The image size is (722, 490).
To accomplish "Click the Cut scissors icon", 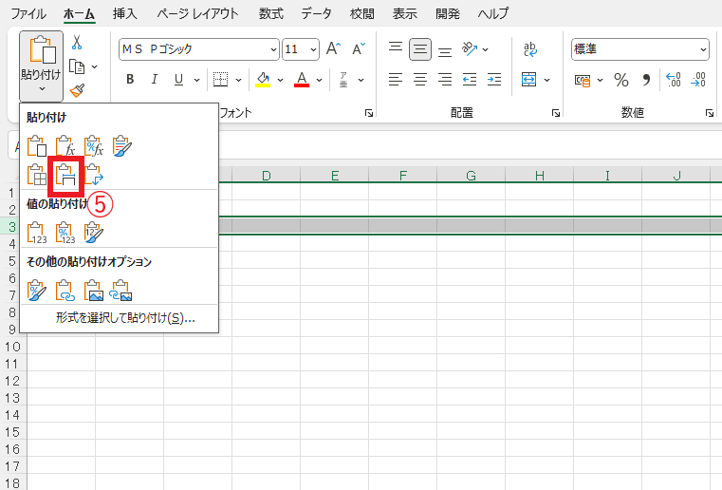I will tap(77, 43).
